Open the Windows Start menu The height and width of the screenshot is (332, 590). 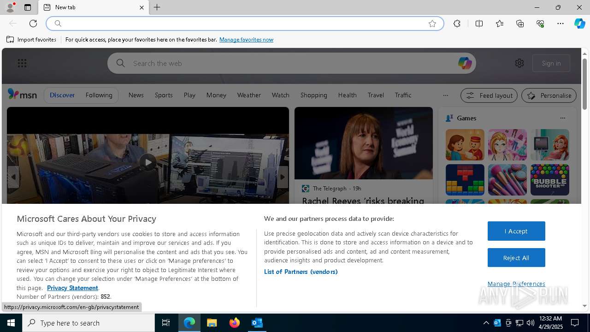(x=11, y=323)
